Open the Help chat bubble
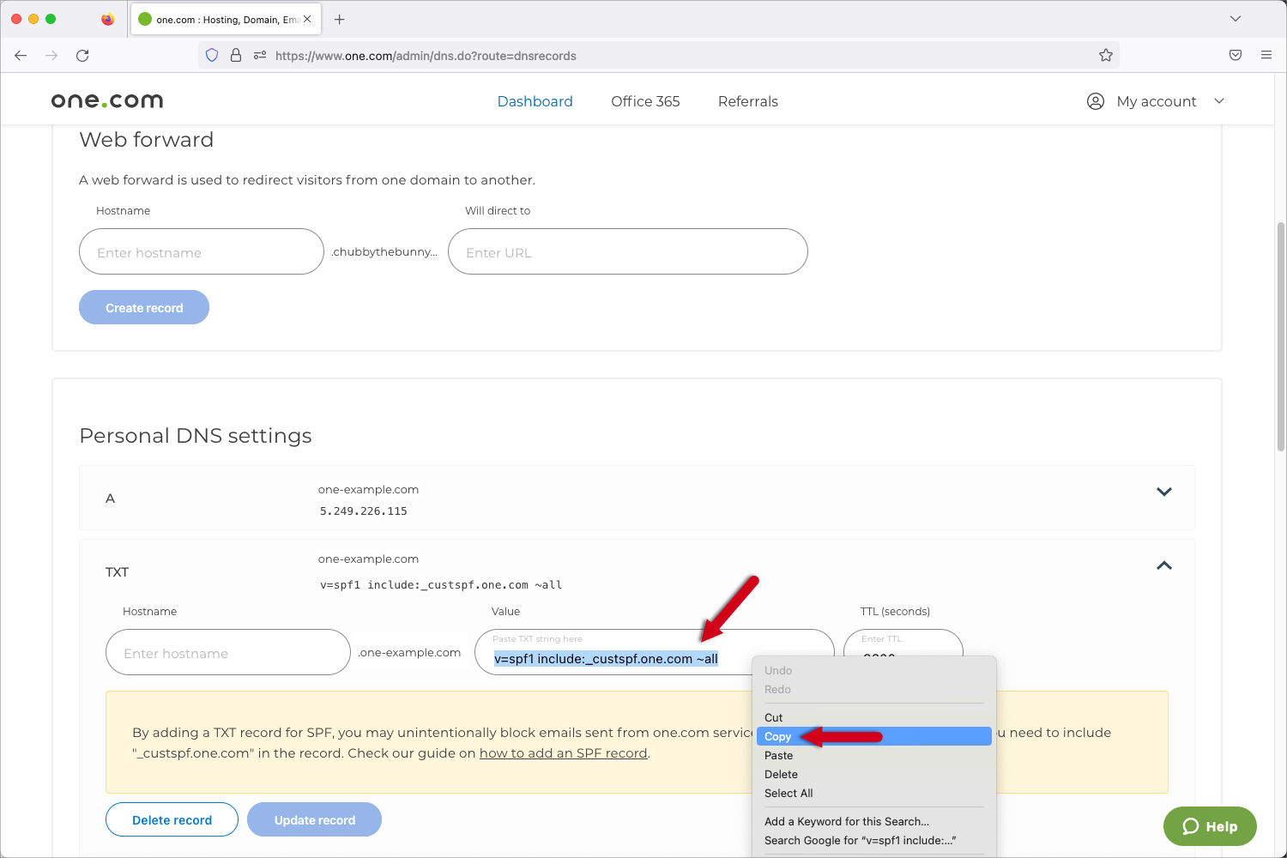 click(1210, 826)
